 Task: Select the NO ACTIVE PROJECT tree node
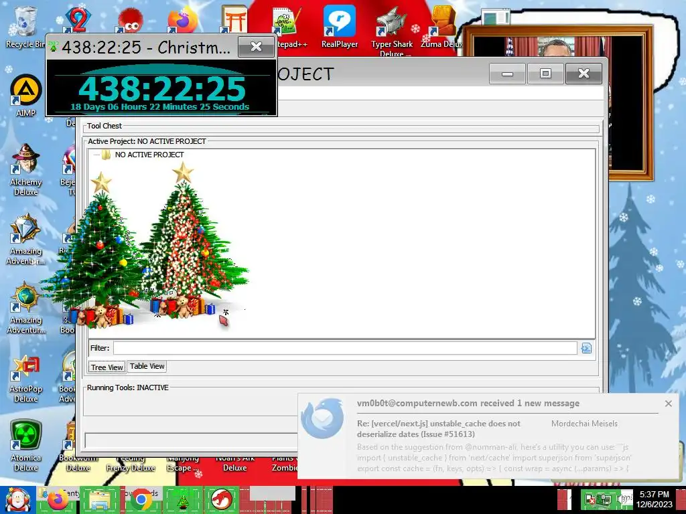pos(149,155)
